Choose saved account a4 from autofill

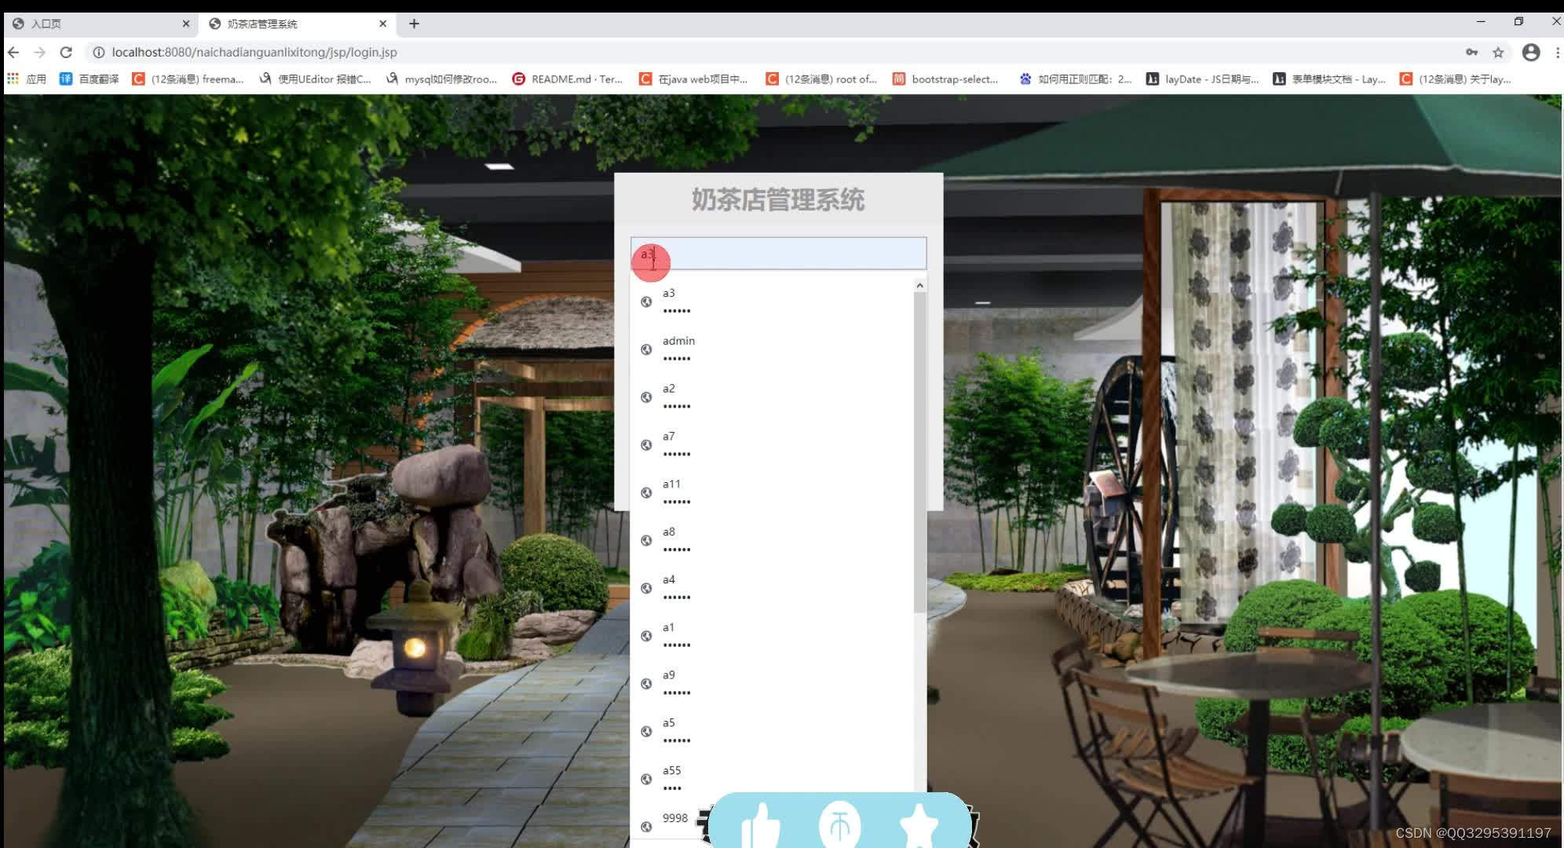tap(772, 589)
